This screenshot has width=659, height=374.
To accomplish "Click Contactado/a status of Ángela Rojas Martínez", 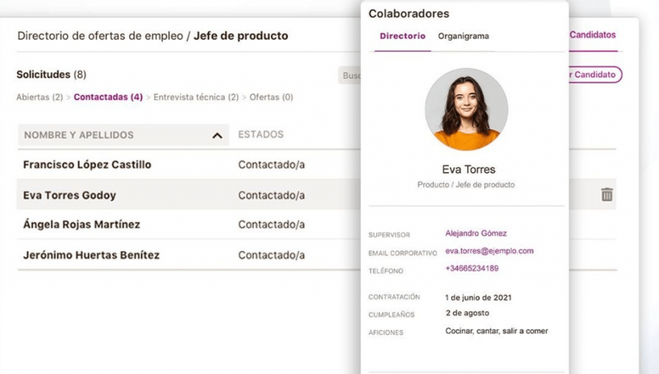I will [x=271, y=224].
